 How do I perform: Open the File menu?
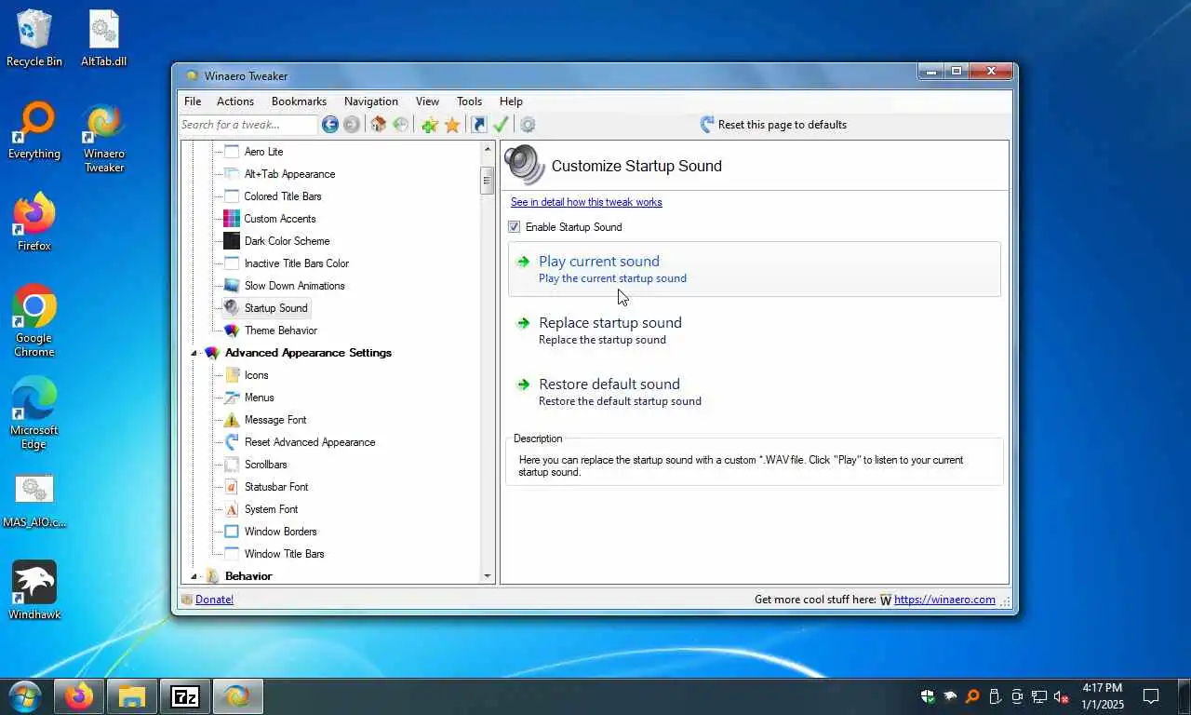pyautogui.click(x=193, y=101)
